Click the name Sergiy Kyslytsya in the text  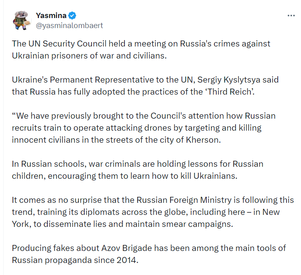229,80
